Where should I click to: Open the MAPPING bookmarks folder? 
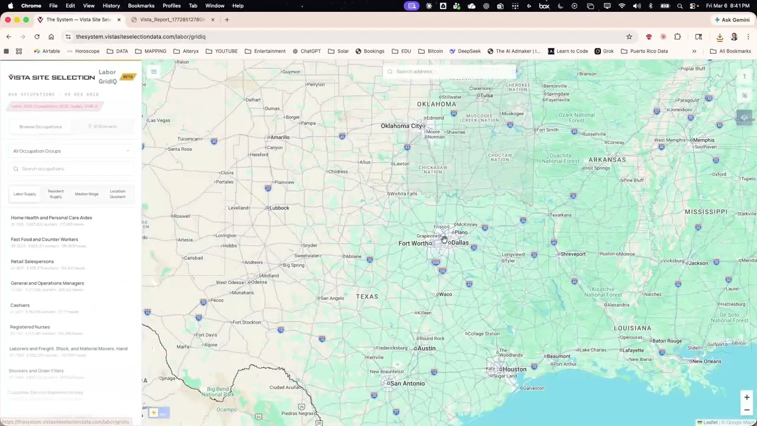tap(151, 51)
